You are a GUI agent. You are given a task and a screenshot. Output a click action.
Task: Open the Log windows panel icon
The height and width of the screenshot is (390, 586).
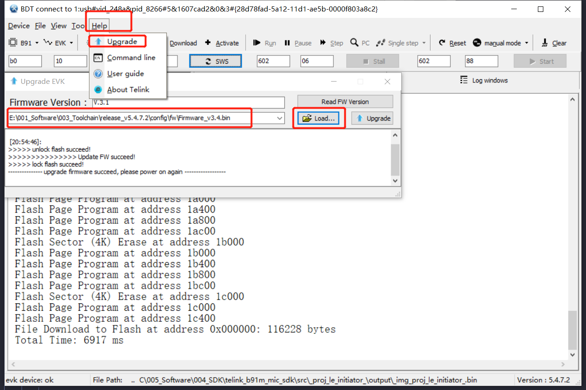tap(464, 80)
